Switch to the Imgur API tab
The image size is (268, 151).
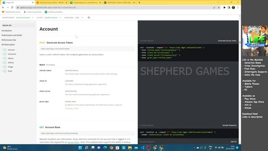[x=18, y=3]
